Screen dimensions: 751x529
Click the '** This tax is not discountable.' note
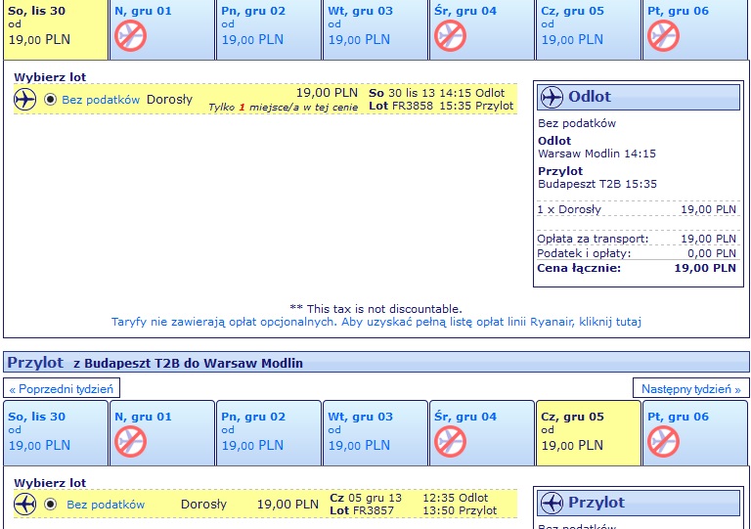tap(375, 309)
